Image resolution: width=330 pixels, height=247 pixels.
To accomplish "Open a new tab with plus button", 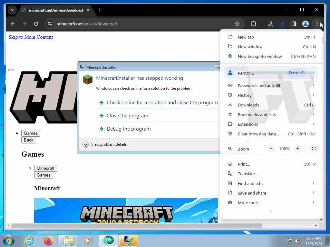I will [100, 10].
